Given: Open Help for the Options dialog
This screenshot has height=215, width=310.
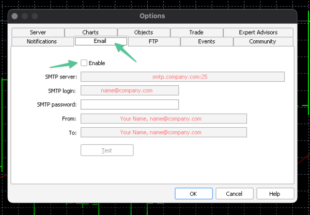Looking at the screenshot, I should coord(275,194).
